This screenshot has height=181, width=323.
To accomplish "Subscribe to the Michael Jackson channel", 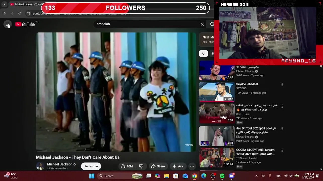I will [91, 166].
